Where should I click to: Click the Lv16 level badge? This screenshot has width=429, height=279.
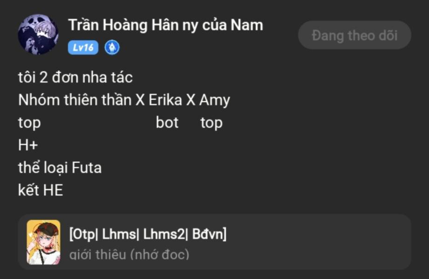(x=83, y=47)
